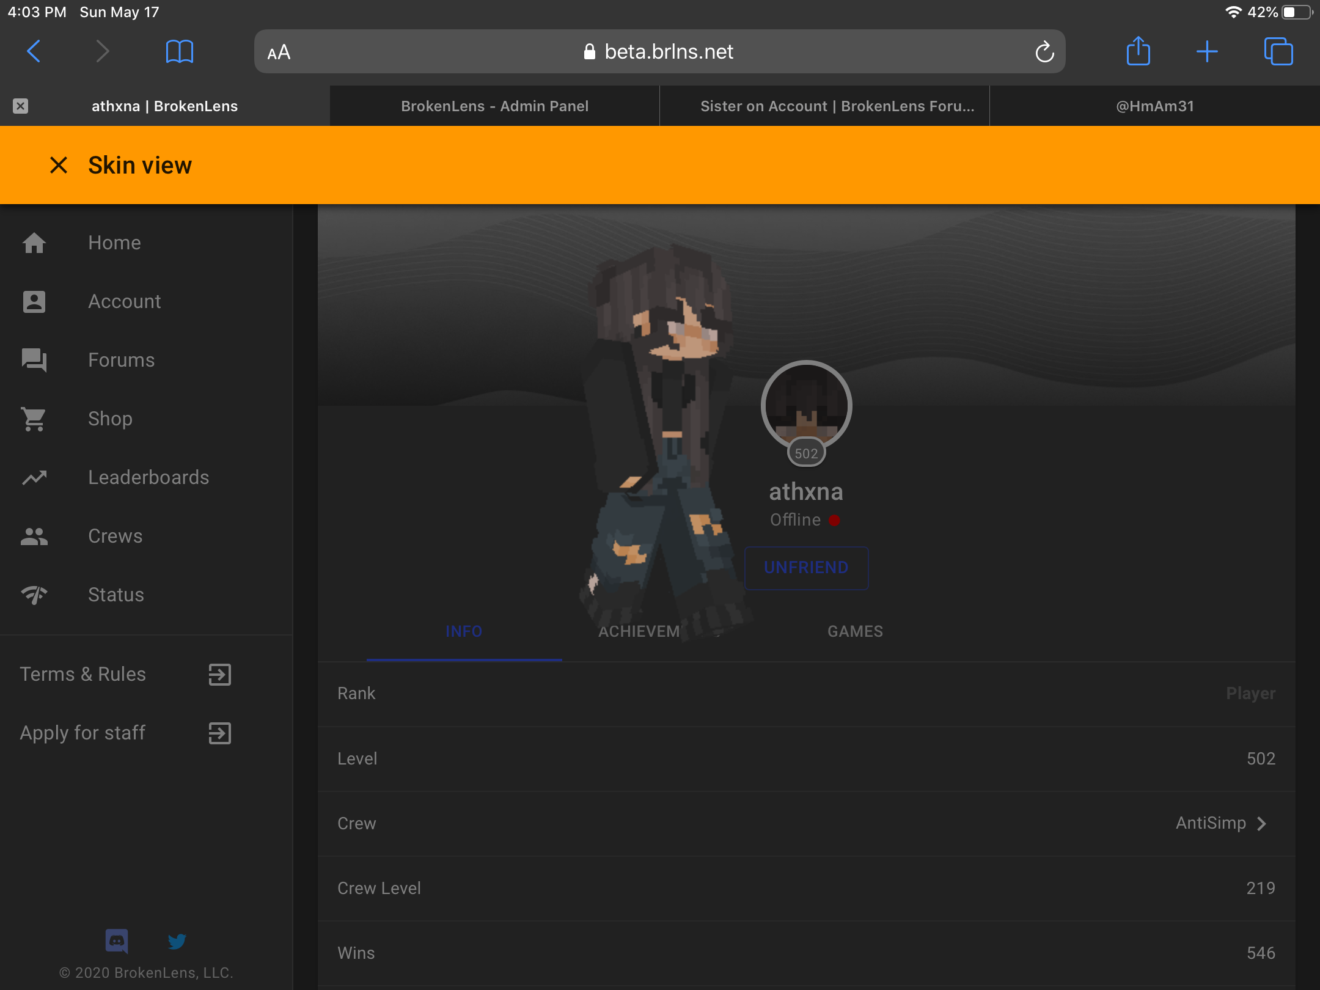Switch to the GAMES tab
The width and height of the screenshot is (1320, 990).
click(855, 631)
